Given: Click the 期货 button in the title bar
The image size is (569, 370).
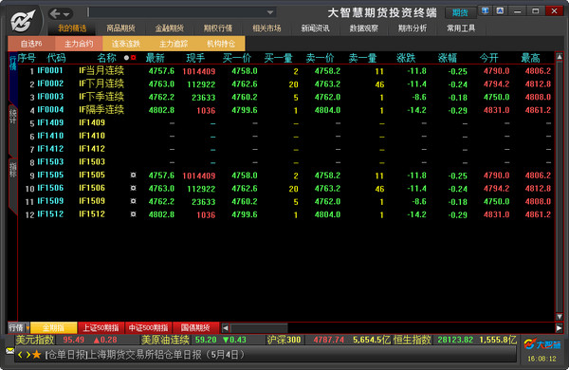Looking at the screenshot, I should click(460, 13).
